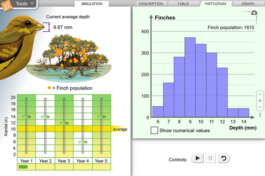
Task: Reset the simulation with the reset arrow
Action: [x=224, y=158]
